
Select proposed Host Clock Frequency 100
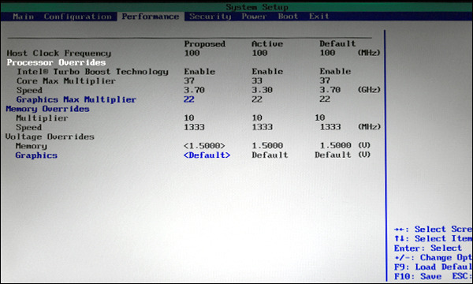point(192,53)
